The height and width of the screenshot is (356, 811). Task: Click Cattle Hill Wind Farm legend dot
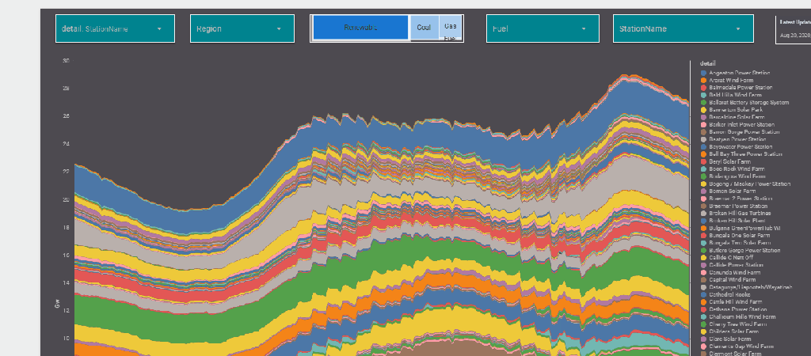pyautogui.click(x=703, y=302)
